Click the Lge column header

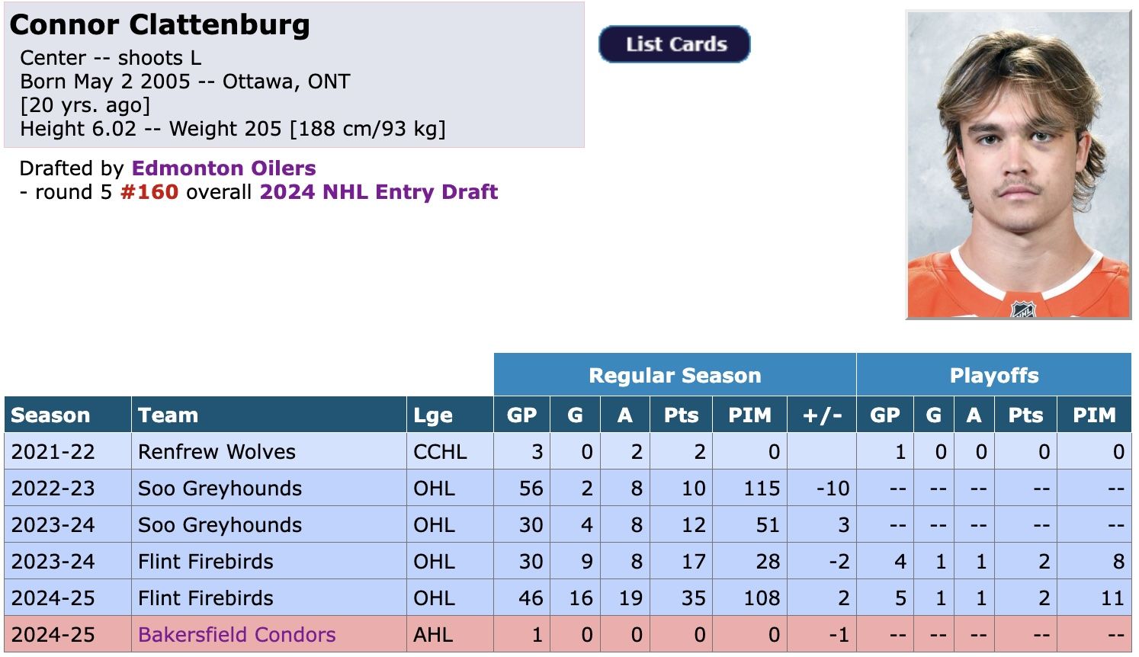(x=432, y=415)
